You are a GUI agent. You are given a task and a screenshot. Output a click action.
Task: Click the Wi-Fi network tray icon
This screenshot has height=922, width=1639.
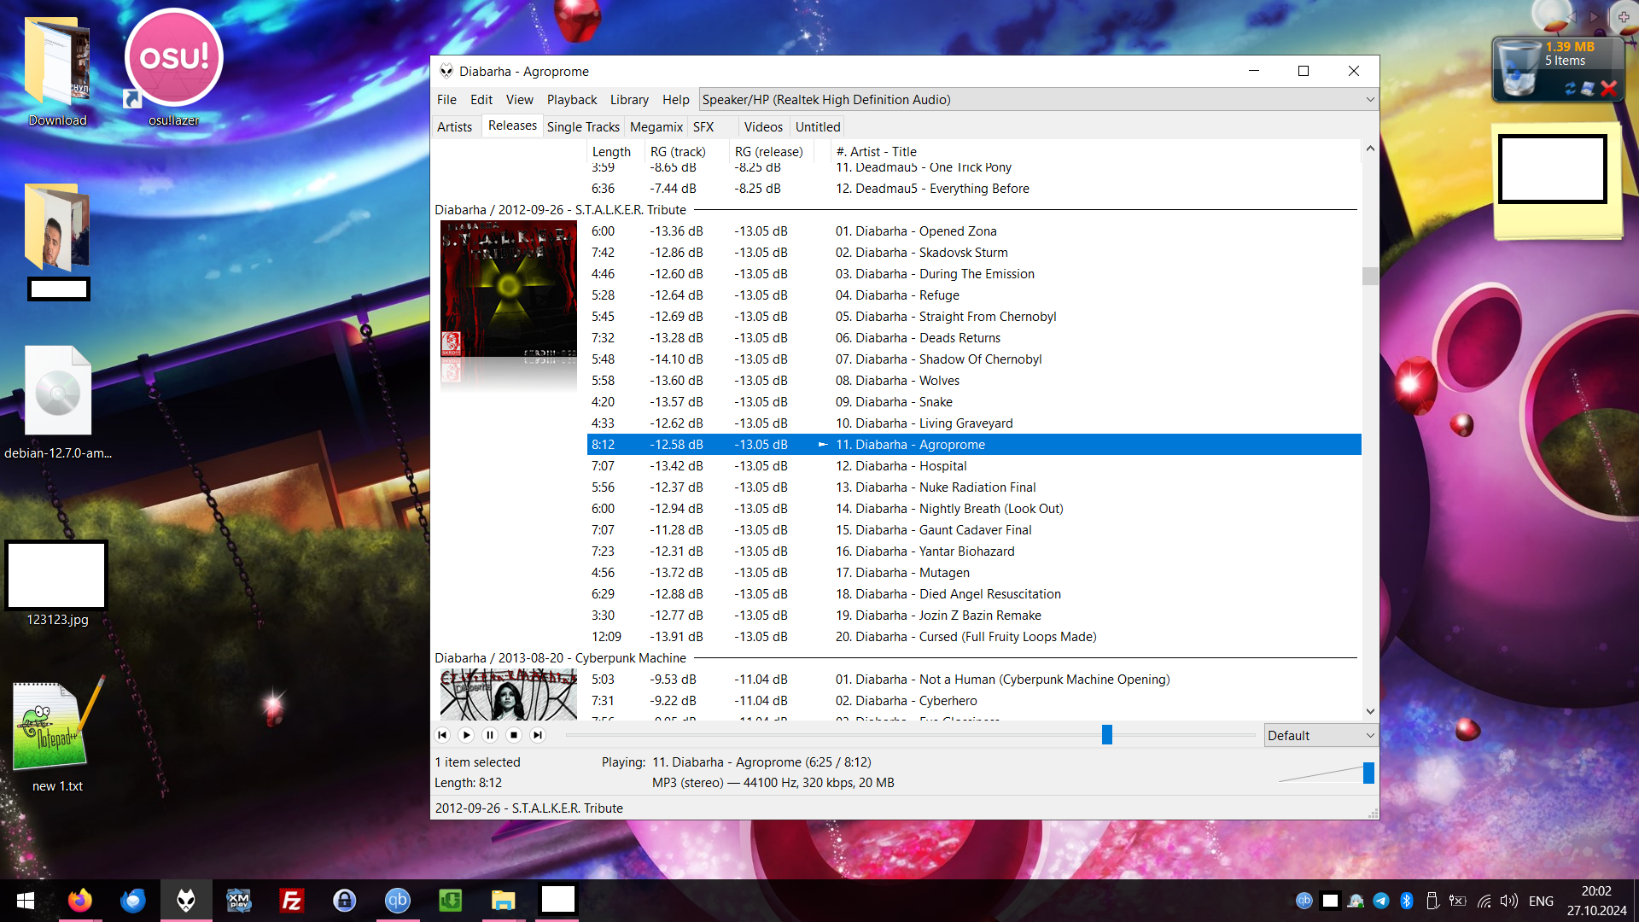point(1484,901)
